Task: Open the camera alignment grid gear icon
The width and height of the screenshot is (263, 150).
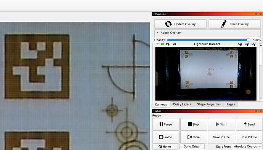Action: [247, 44]
